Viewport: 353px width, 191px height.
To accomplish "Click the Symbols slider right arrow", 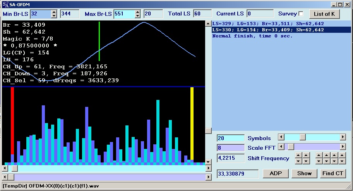I will (343, 137).
